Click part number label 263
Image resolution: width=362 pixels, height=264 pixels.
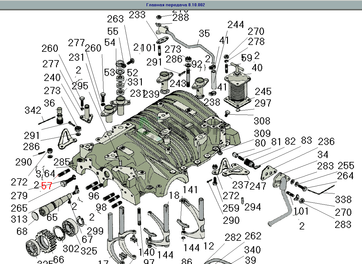tap(115, 19)
